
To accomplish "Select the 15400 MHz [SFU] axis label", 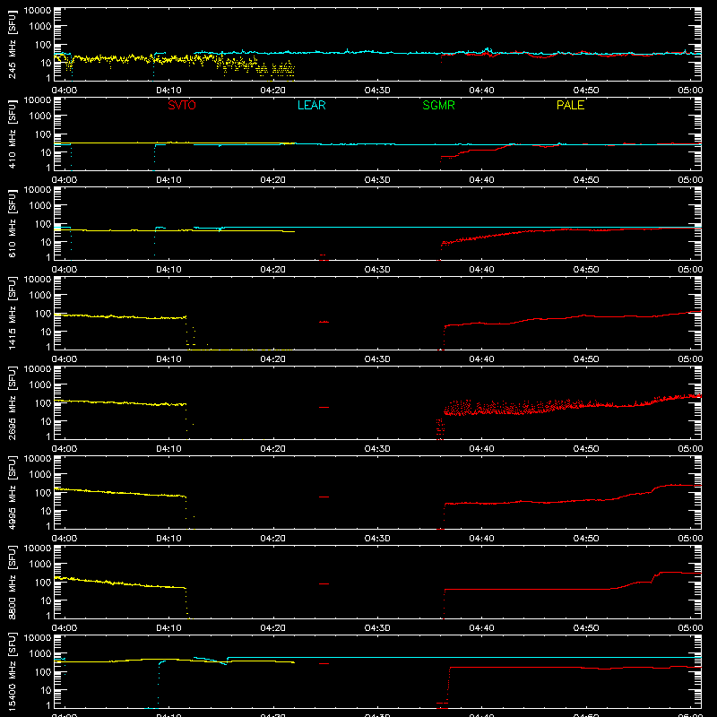I will click(13, 671).
